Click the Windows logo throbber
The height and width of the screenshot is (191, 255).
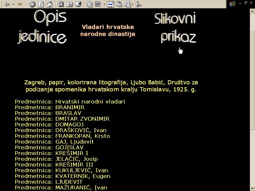tap(232, 4)
